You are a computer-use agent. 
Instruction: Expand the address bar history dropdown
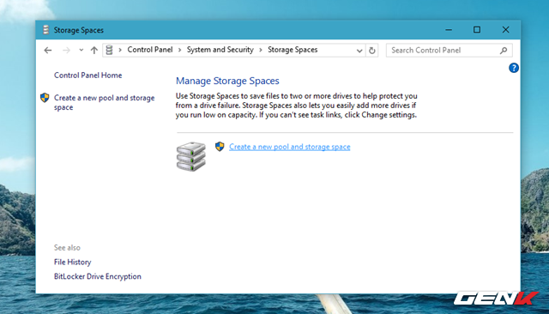359,51
